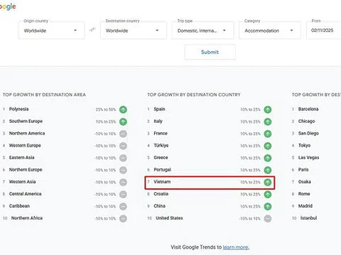The height and width of the screenshot is (255, 341).
Task: Click the Submit button
Action: tap(210, 52)
